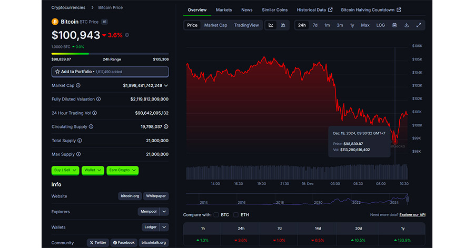
Task: Select the TradingView chart view
Action: (x=246, y=25)
